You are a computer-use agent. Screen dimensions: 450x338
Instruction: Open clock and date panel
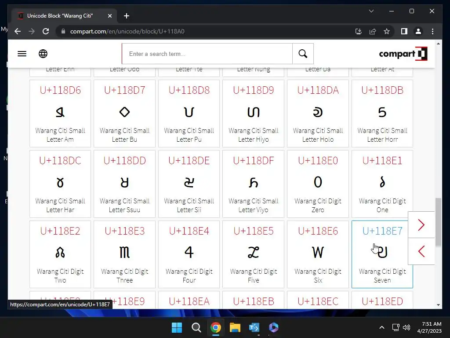click(429, 327)
